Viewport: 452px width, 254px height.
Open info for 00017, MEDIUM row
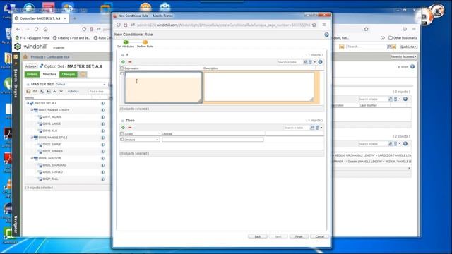click(x=102, y=117)
